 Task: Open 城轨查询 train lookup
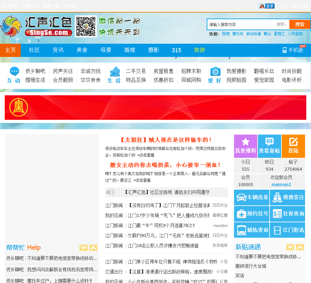pos(252,230)
